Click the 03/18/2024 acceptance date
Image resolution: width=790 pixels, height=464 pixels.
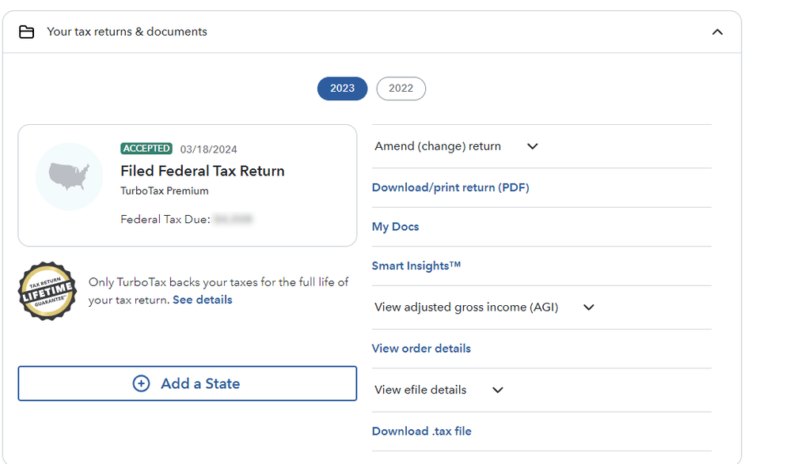tap(209, 149)
